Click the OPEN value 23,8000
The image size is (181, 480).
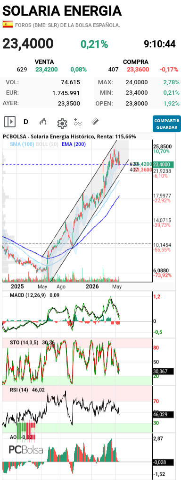[x=137, y=104]
